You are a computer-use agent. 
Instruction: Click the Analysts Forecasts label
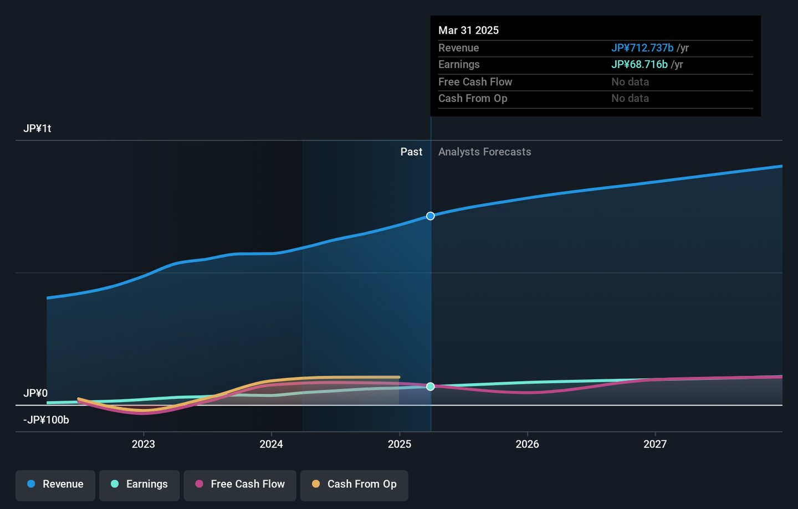tap(484, 152)
